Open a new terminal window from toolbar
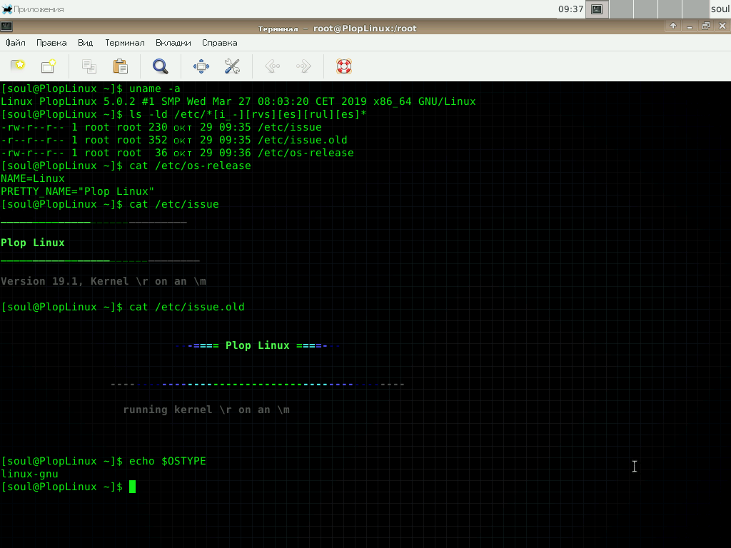 click(49, 66)
